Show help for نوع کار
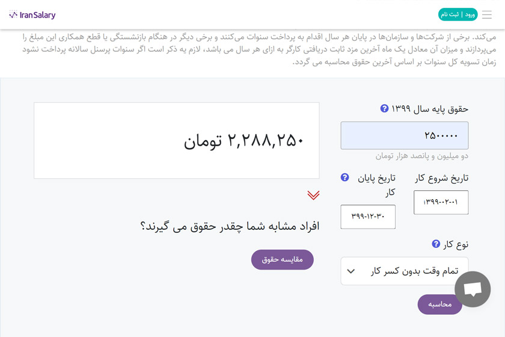The image size is (505, 337). (436, 244)
